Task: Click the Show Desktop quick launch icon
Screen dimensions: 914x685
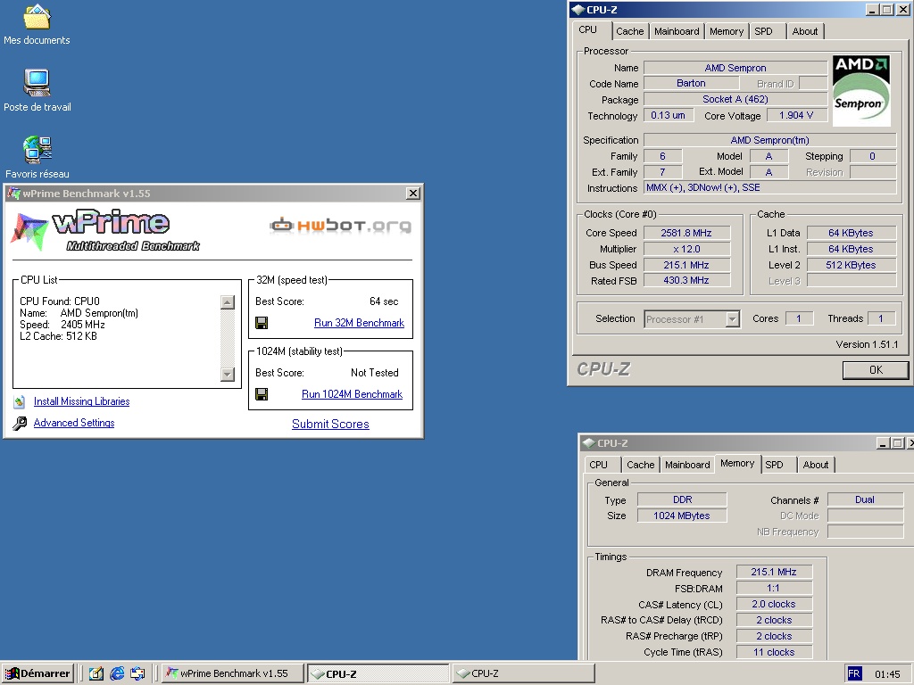Action: 96,673
